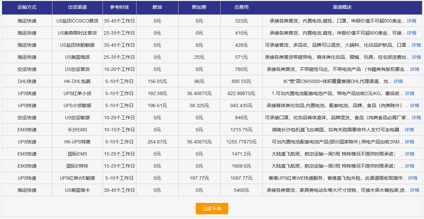Click the 5400元 total cost cell
This screenshot has height=219, width=424.
[x=241, y=190]
